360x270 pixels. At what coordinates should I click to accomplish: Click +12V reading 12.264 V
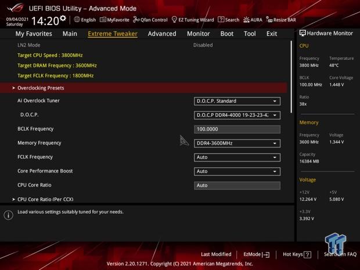pos(308,199)
